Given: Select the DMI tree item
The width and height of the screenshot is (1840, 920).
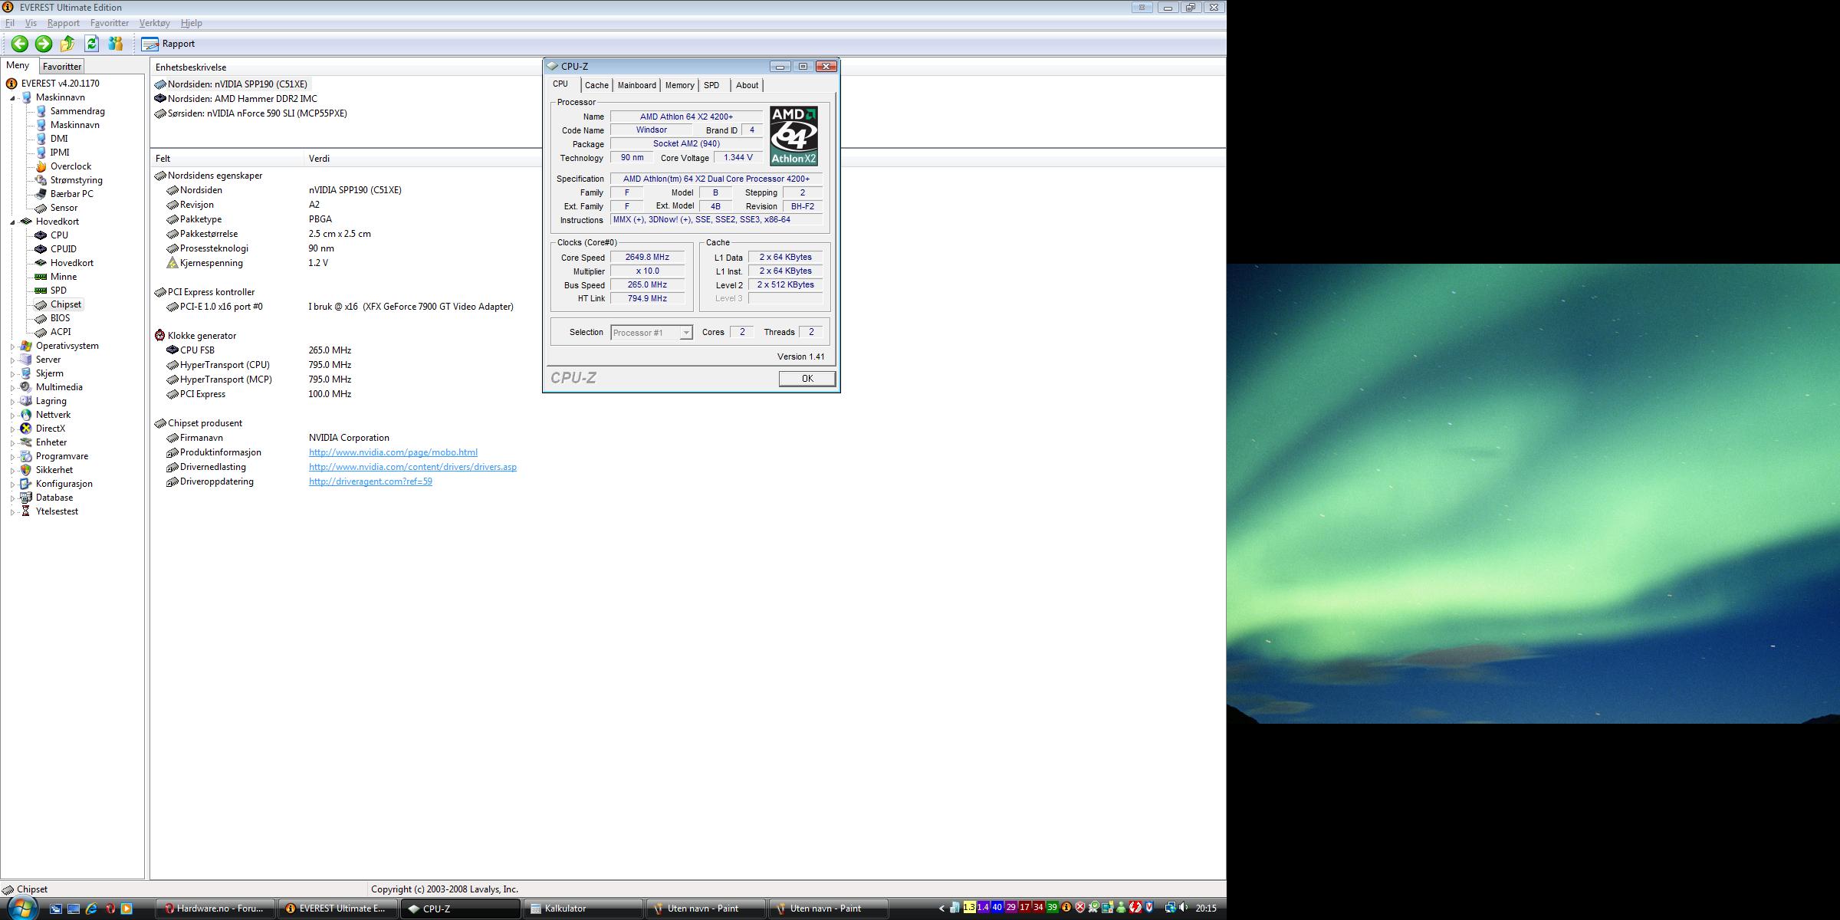Looking at the screenshot, I should tap(59, 139).
